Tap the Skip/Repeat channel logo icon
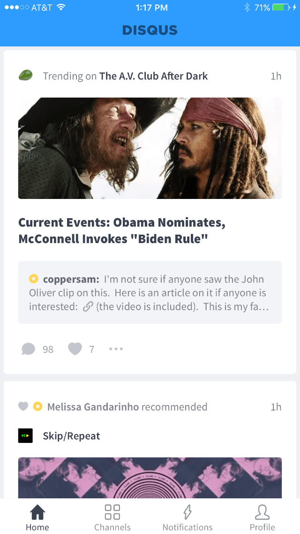 [x=25, y=436]
